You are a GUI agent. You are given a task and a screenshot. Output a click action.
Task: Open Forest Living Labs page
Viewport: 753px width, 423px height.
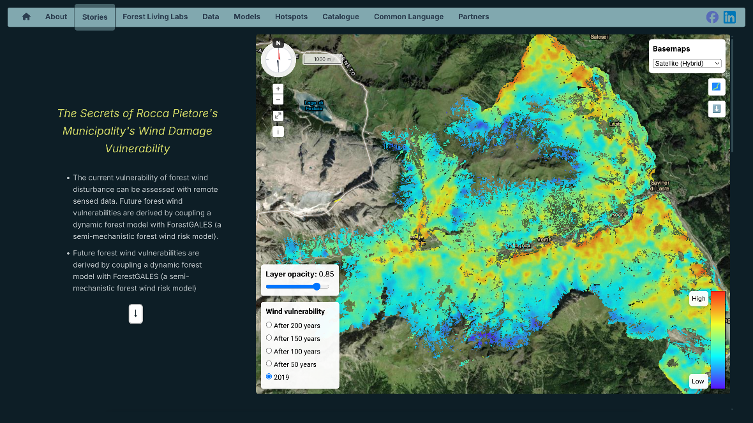click(155, 17)
